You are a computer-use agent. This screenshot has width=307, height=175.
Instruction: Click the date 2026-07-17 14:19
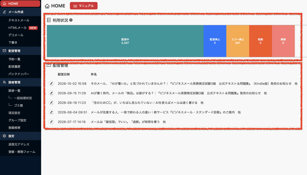72,122
